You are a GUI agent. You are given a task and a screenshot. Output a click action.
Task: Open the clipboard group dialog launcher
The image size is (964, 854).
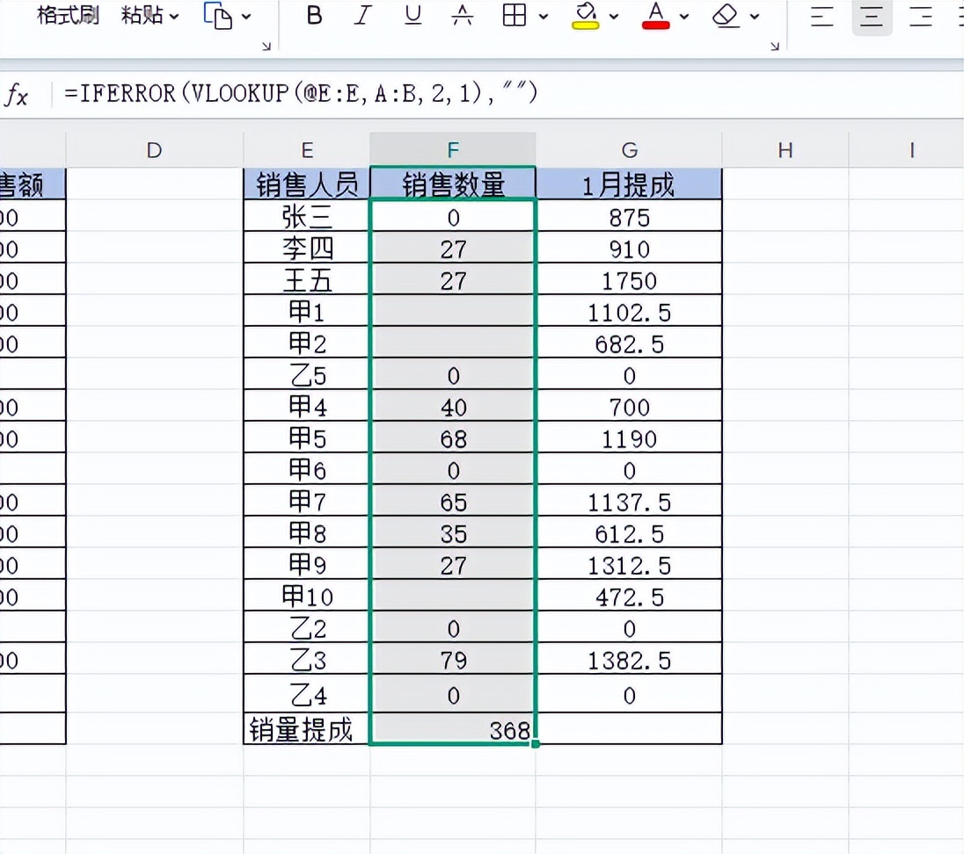coord(267,46)
